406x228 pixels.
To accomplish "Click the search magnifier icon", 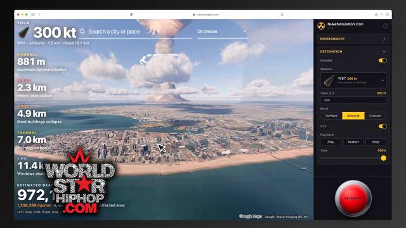I will pos(82,32).
